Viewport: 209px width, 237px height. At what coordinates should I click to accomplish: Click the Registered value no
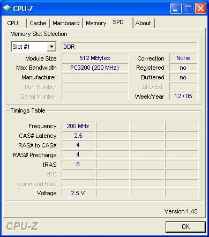(x=183, y=68)
